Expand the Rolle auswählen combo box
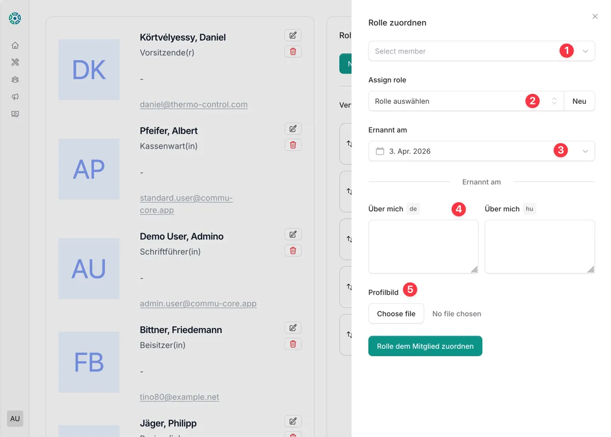 465,101
